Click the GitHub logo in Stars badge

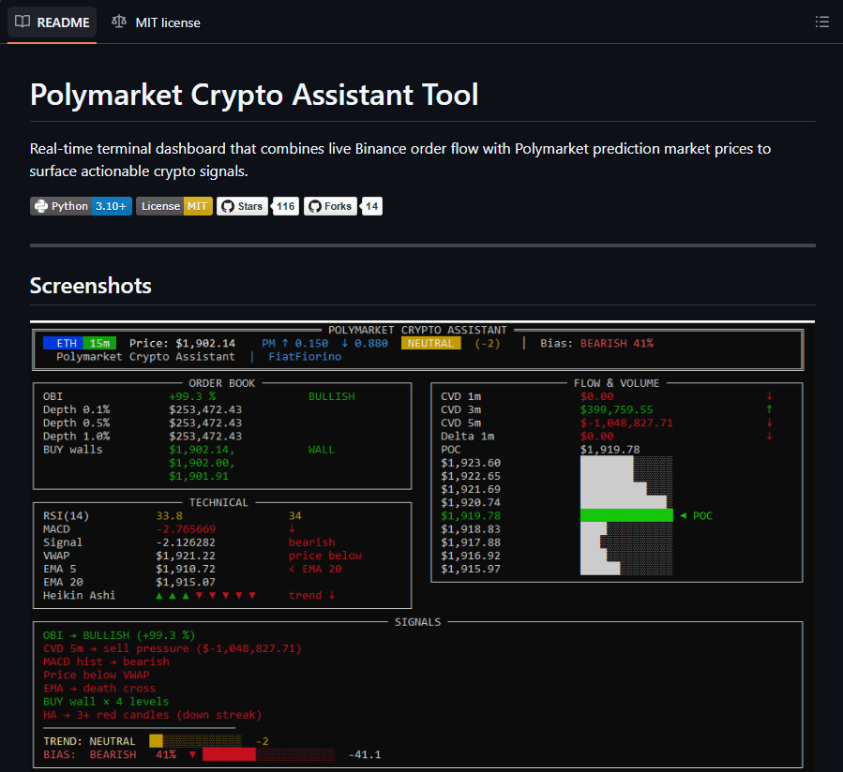[x=228, y=206]
